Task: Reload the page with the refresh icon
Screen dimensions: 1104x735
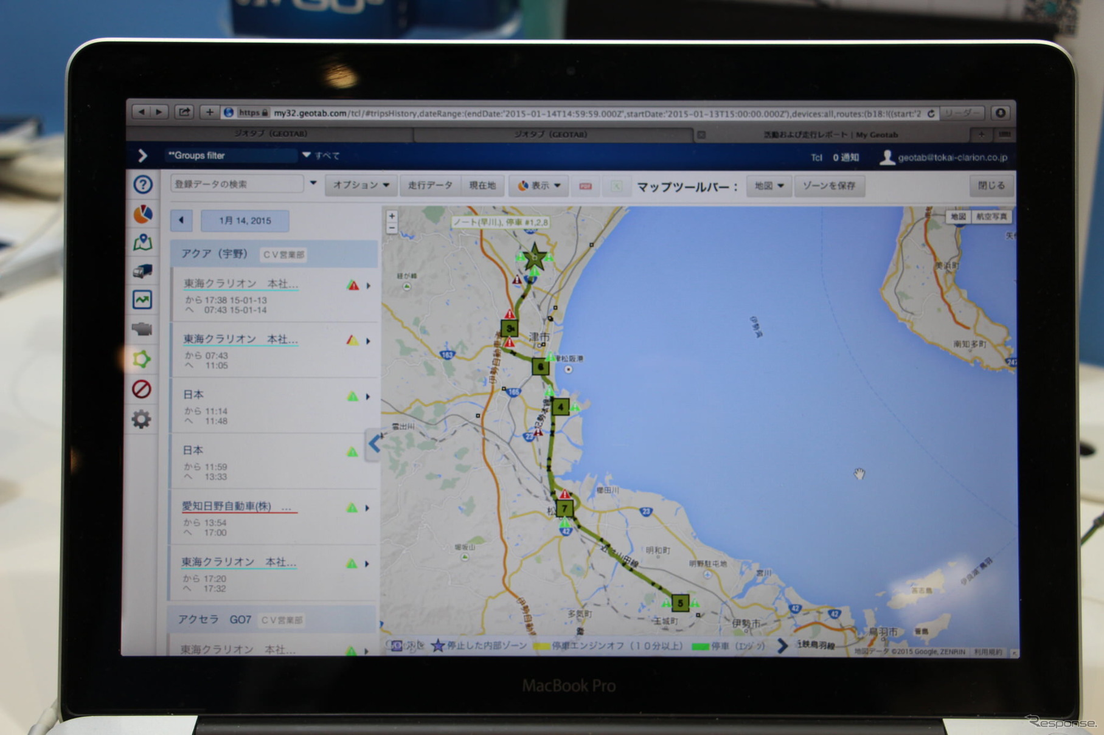Action: 931,114
